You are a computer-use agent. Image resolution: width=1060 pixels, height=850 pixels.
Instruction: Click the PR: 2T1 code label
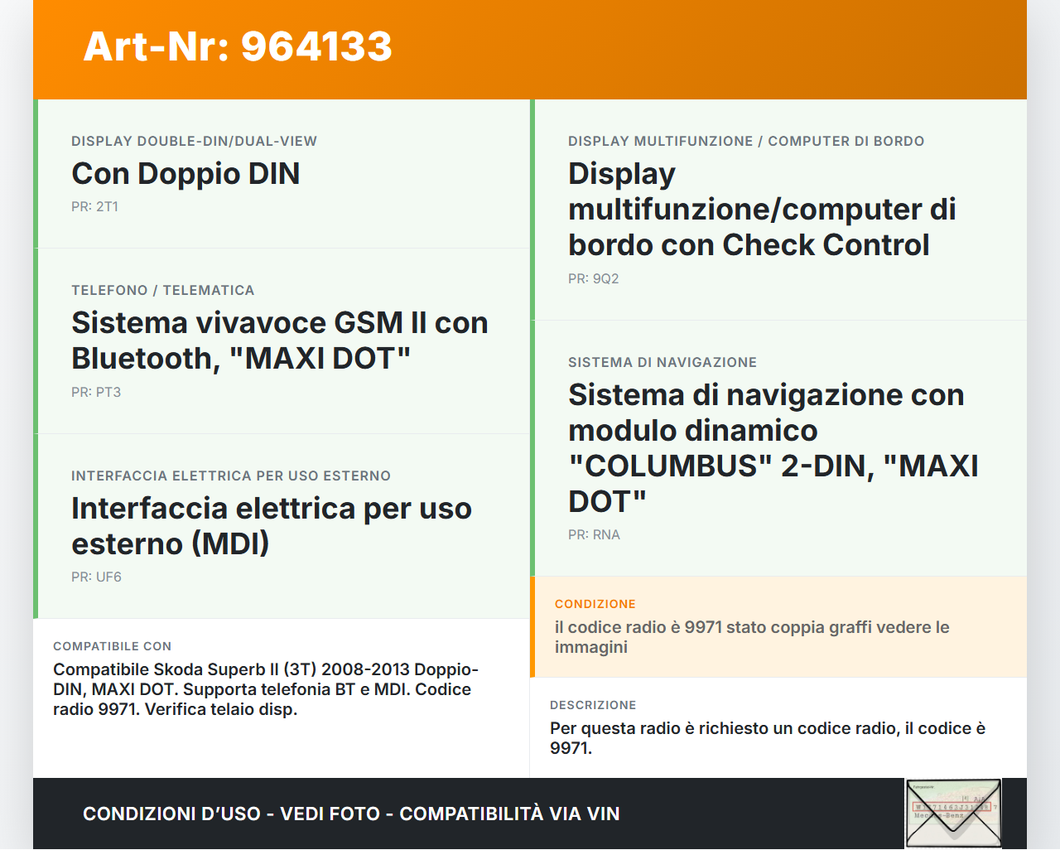94,207
